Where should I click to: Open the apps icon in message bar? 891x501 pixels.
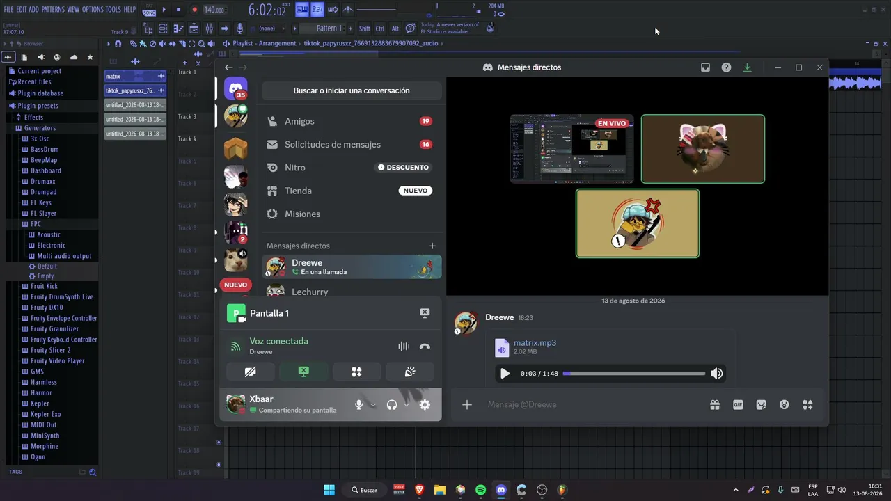point(807,404)
